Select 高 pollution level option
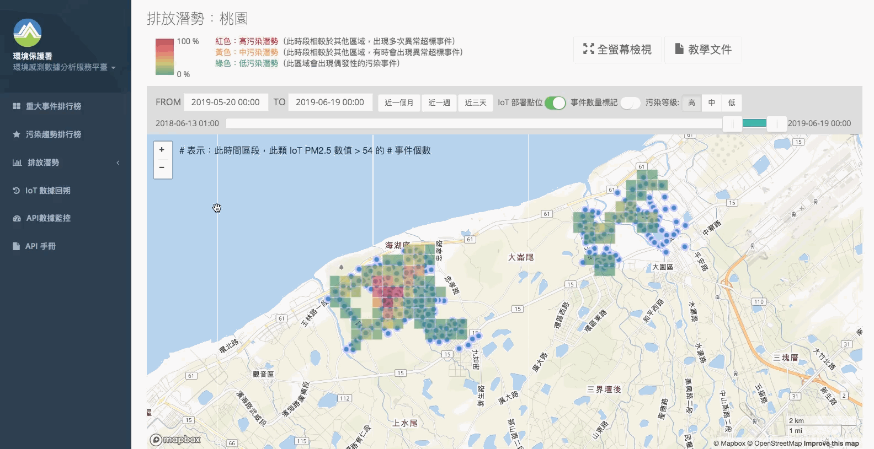The width and height of the screenshot is (874, 449). tap(691, 103)
